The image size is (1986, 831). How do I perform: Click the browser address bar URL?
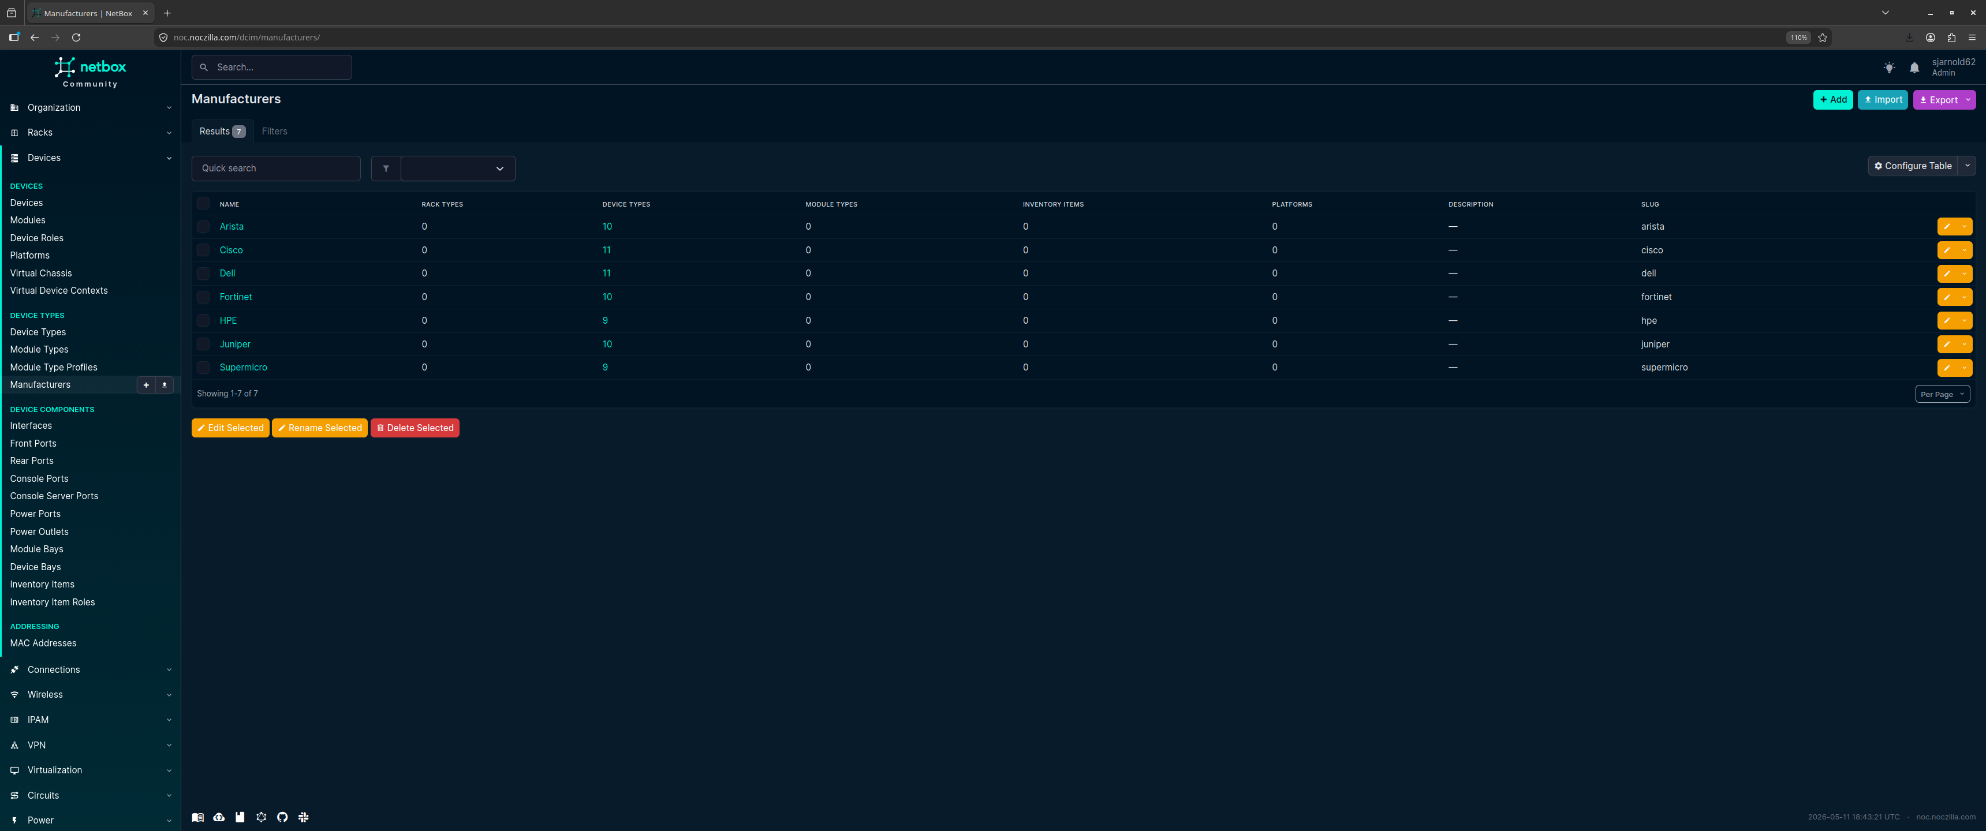click(x=247, y=37)
